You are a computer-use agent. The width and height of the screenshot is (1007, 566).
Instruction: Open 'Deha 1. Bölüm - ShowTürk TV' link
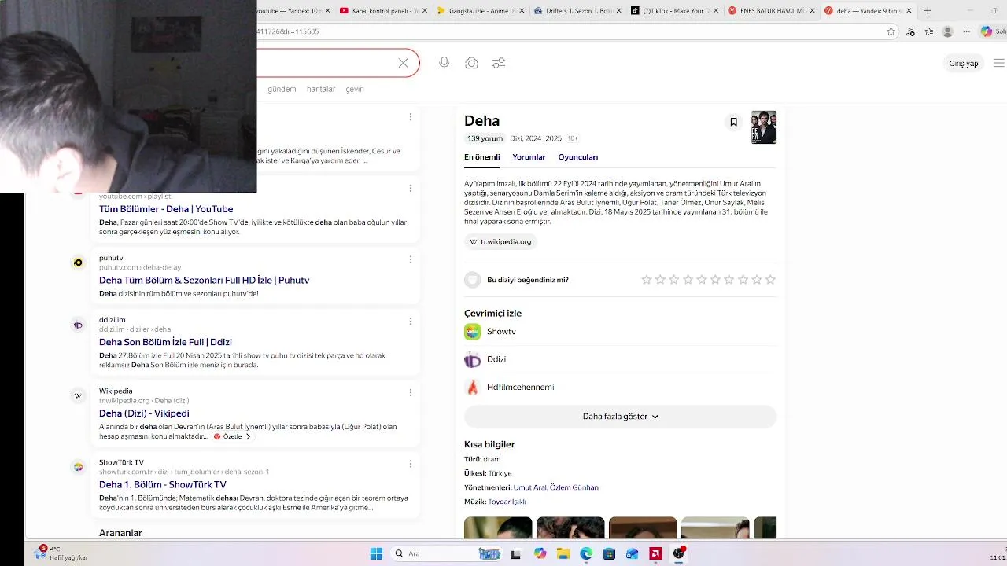coord(163,485)
